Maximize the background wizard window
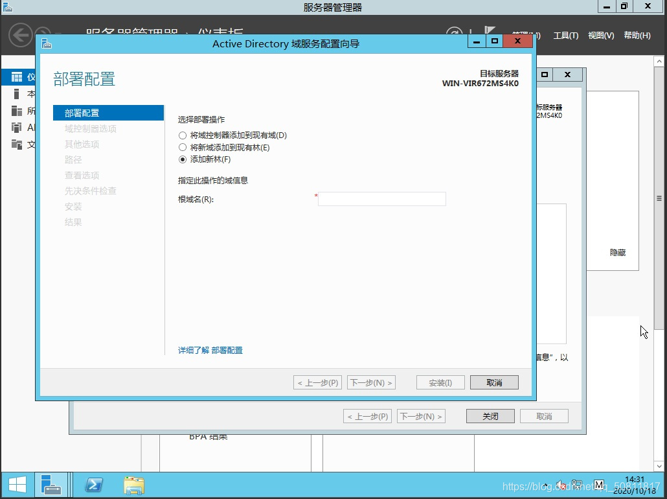 tap(545, 75)
